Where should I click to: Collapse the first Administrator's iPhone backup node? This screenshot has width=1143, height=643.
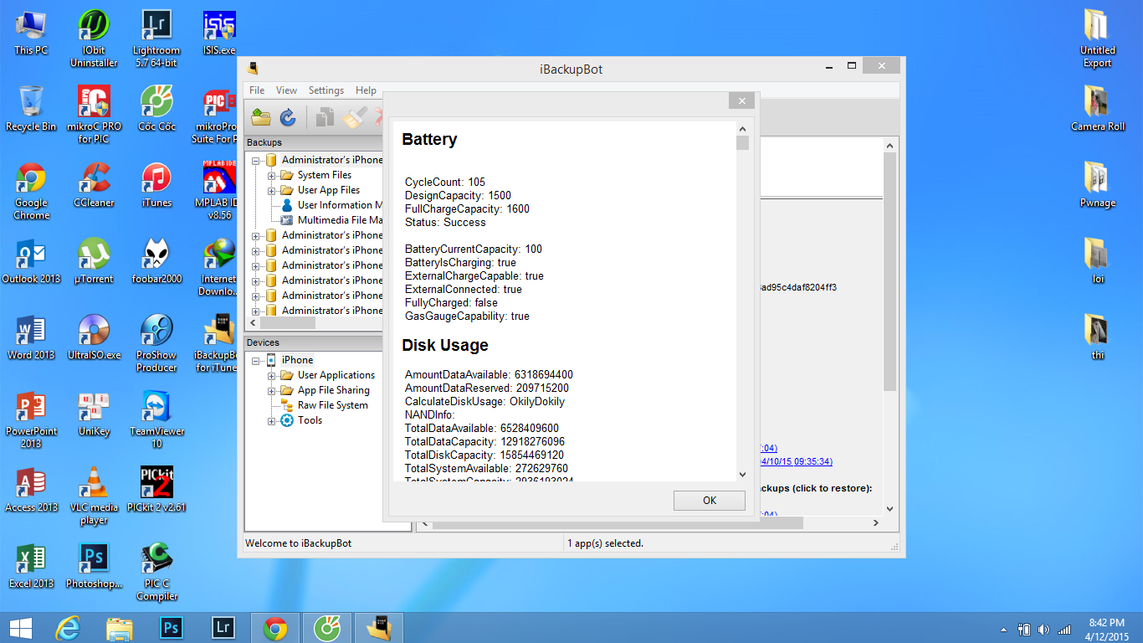pos(256,160)
